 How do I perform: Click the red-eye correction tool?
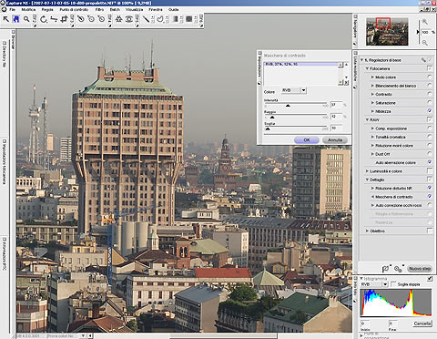pos(129,19)
